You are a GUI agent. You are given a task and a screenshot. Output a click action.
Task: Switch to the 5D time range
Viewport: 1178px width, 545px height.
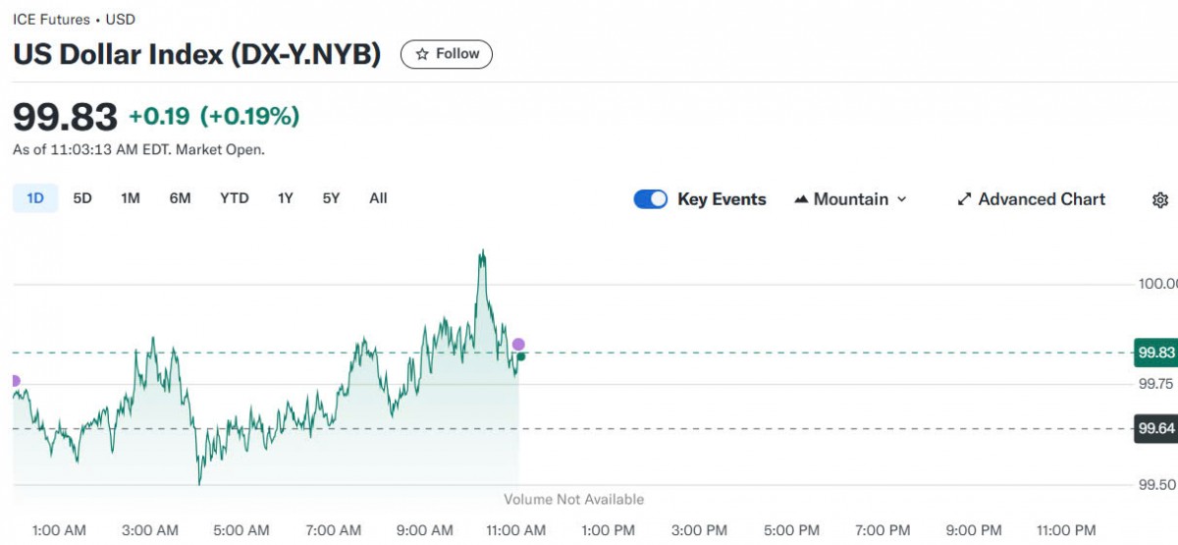click(x=82, y=198)
